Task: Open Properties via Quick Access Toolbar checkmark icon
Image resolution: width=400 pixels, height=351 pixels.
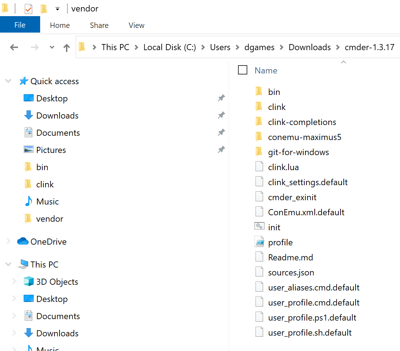Action: pyautogui.click(x=28, y=8)
